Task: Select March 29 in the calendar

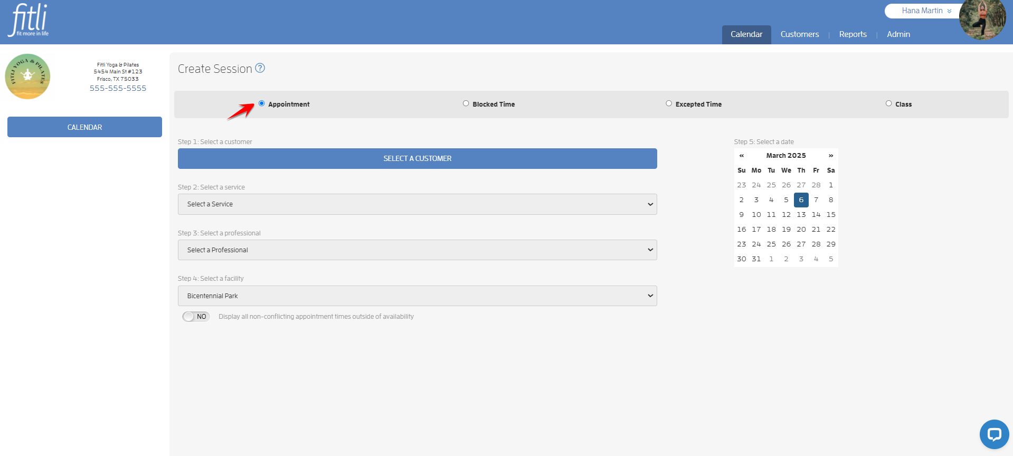Action: pos(831,244)
